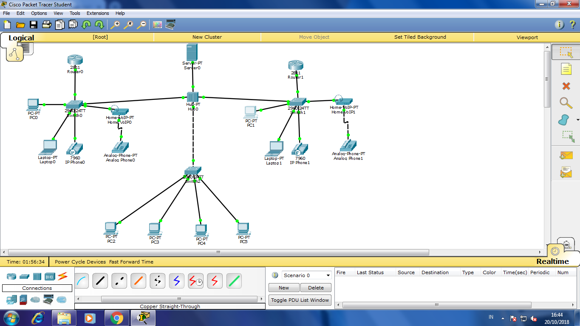This screenshot has height=326, width=580.
Task: Add a Simple PDU envelope
Action: [566, 156]
